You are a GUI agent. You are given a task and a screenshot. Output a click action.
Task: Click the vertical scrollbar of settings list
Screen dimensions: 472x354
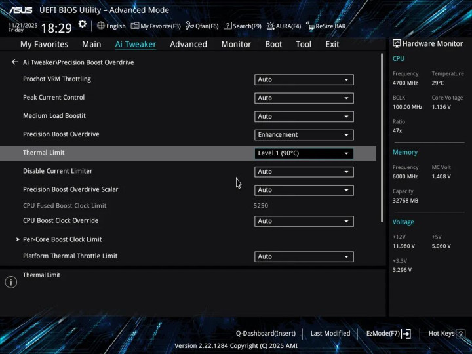(382, 138)
